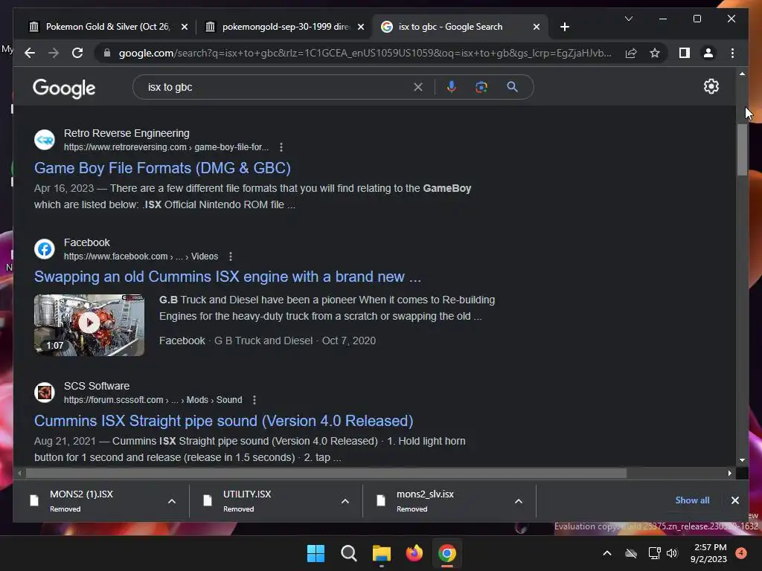Reload the Google search page

point(77,53)
